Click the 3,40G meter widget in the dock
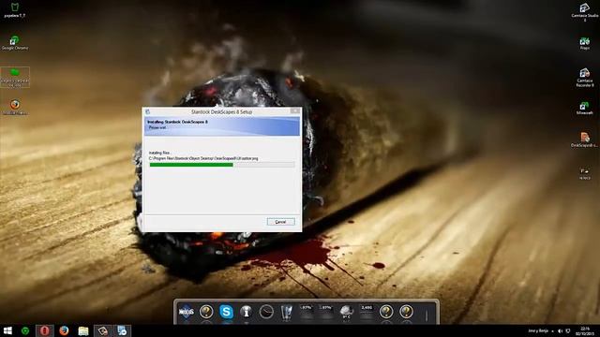Screen dimensions: 600x337 tap(367, 312)
